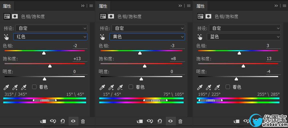Open 蓝色 channel dropdown

pos(244,37)
